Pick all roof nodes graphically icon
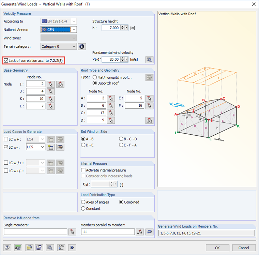 click(149, 120)
